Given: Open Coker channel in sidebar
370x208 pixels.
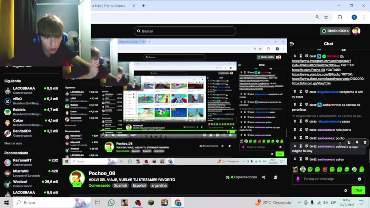Looking at the screenshot, I should tap(31, 122).
